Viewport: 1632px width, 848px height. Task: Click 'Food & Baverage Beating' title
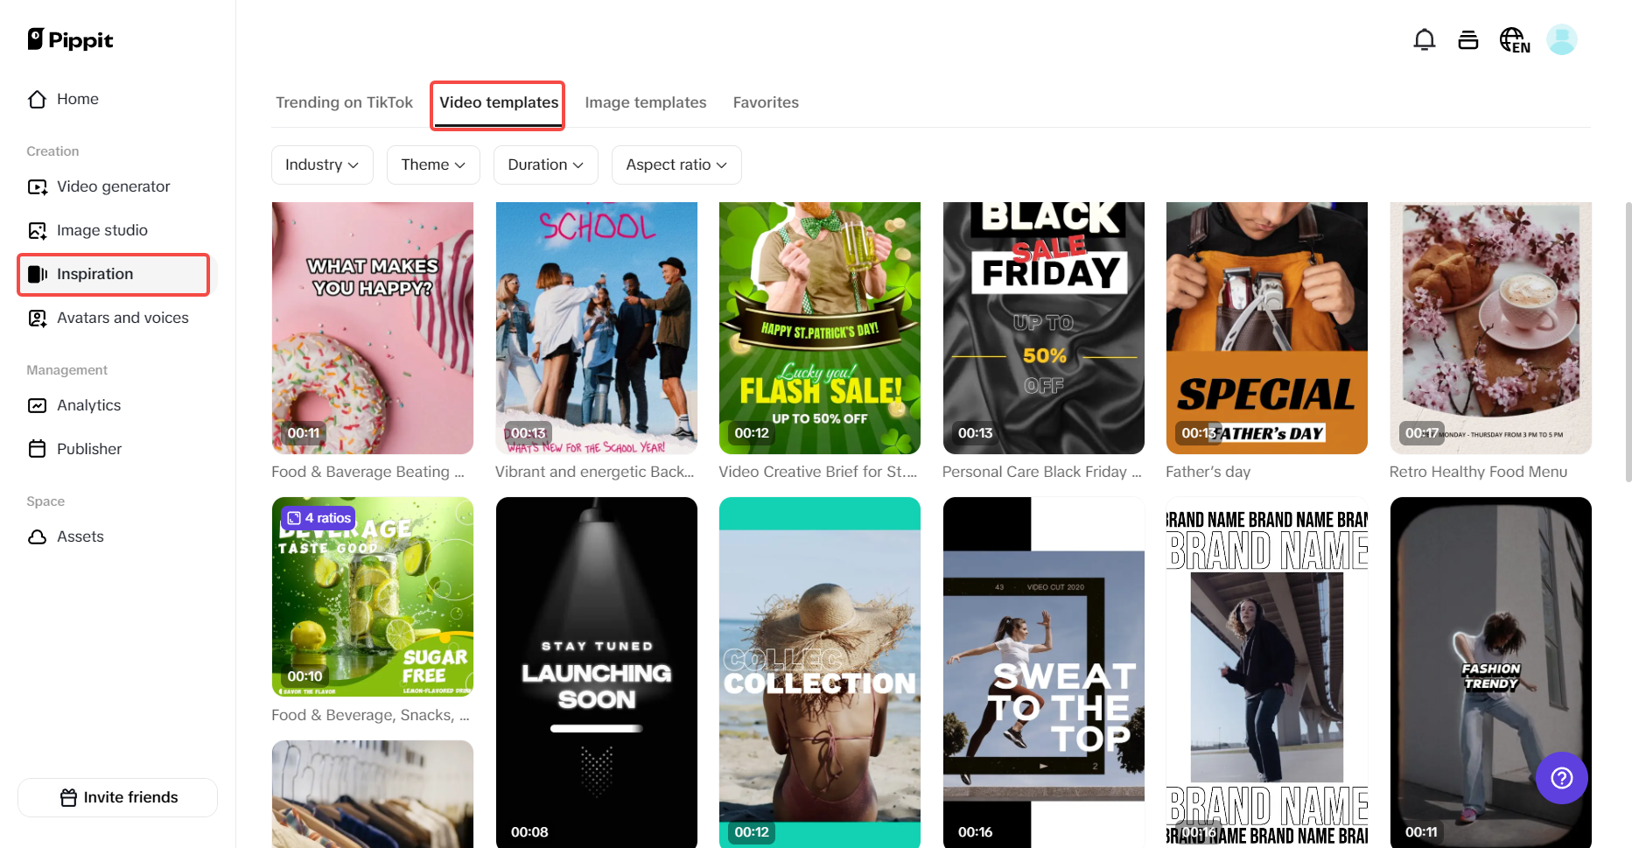[x=368, y=472]
